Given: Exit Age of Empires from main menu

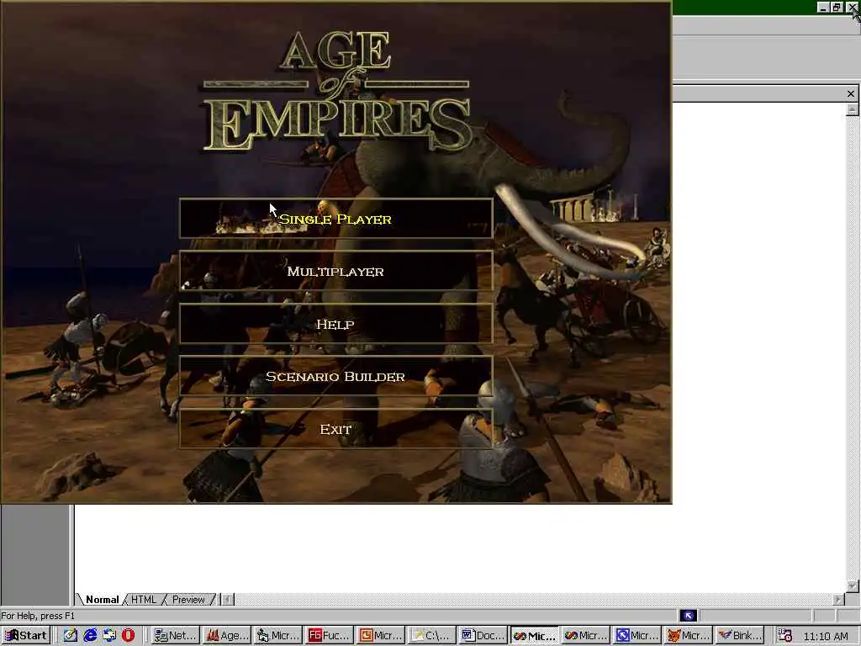Looking at the screenshot, I should point(335,428).
